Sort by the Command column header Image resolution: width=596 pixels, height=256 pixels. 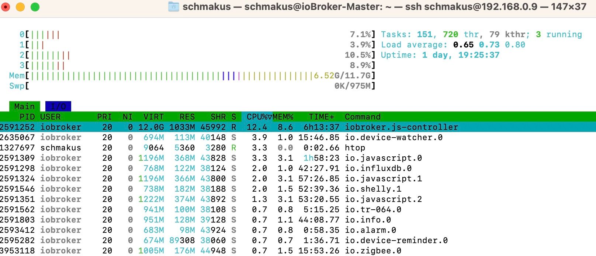pyautogui.click(x=363, y=117)
